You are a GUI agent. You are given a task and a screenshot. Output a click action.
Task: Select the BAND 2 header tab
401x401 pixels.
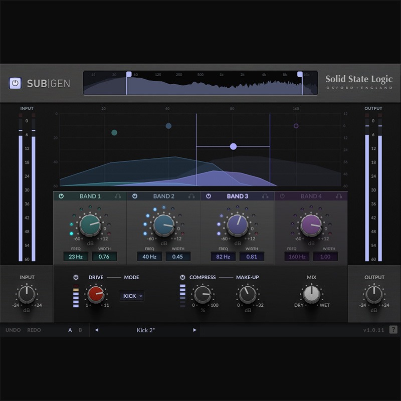[x=164, y=196]
